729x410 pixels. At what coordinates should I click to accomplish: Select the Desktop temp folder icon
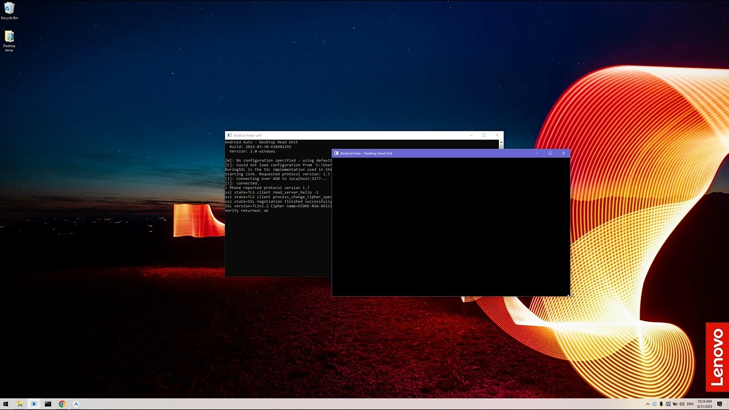9,41
